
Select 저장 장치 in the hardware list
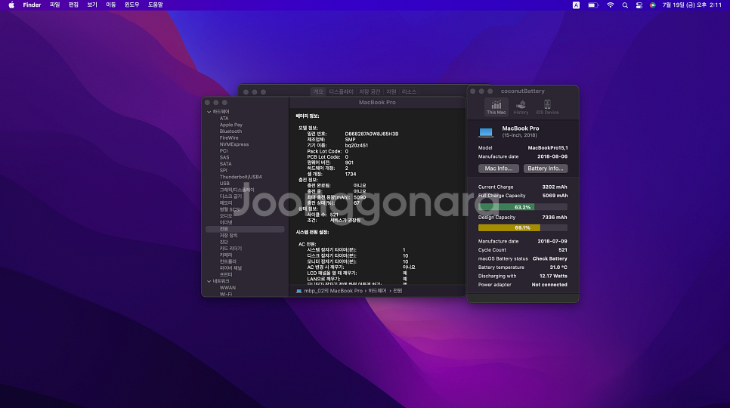click(228, 236)
